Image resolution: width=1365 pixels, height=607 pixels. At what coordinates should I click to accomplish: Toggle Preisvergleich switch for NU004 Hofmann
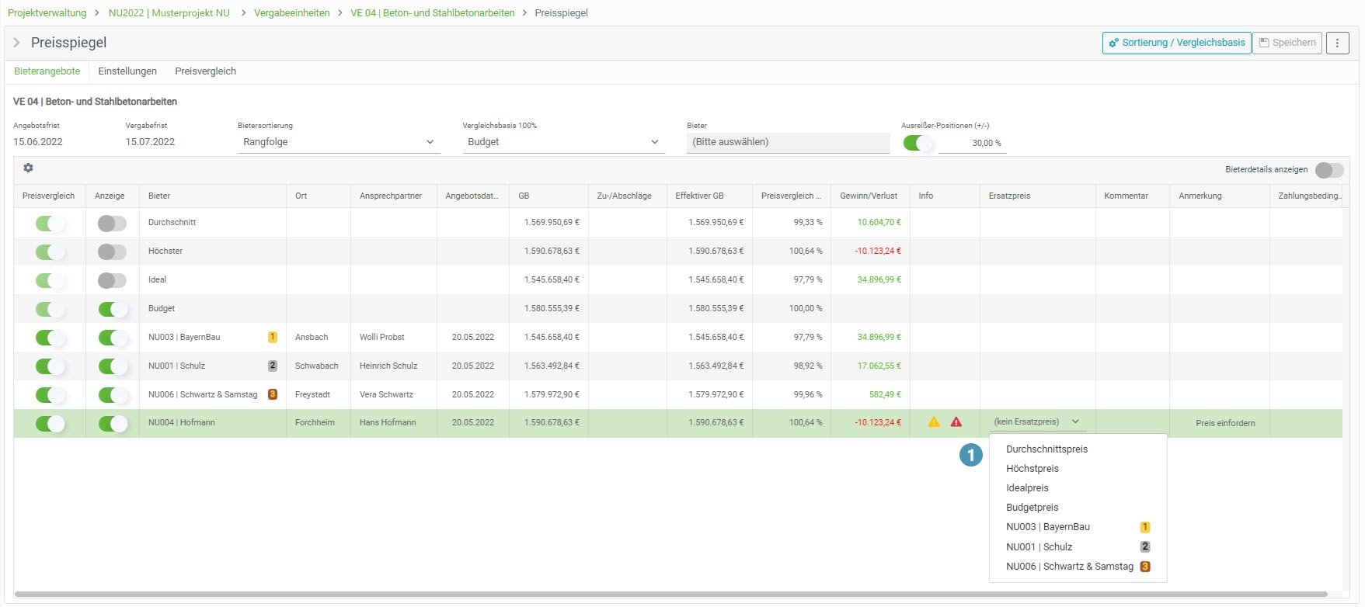click(50, 424)
